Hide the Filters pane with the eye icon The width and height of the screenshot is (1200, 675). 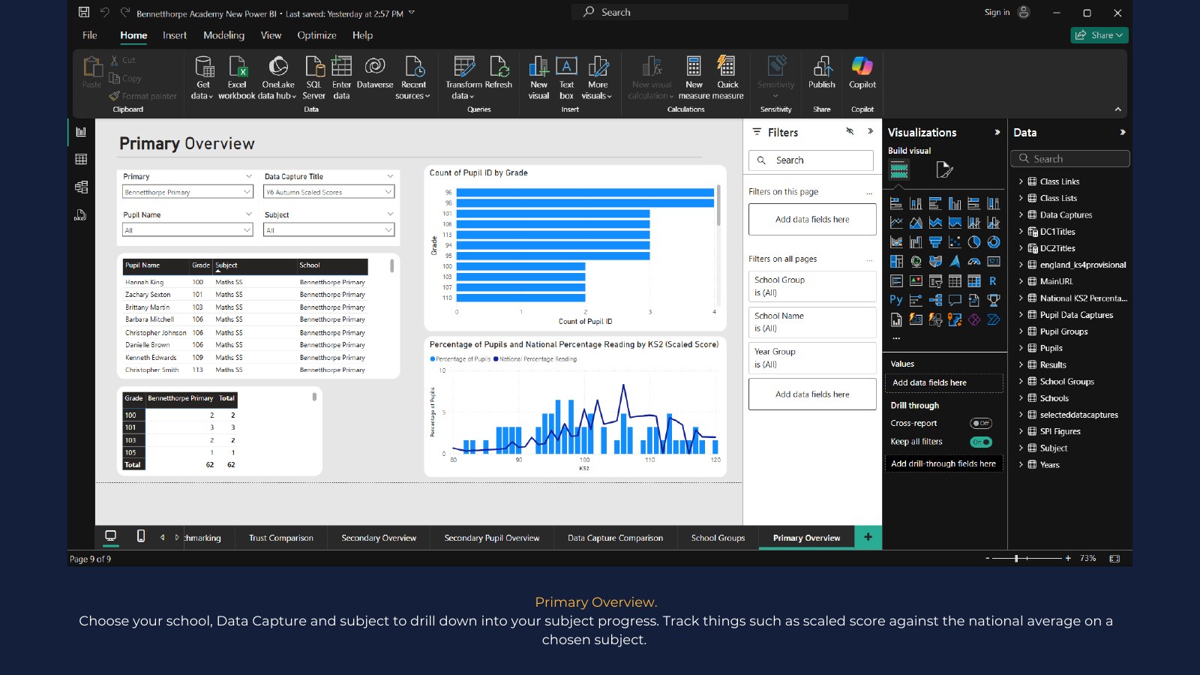tap(850, 131)
